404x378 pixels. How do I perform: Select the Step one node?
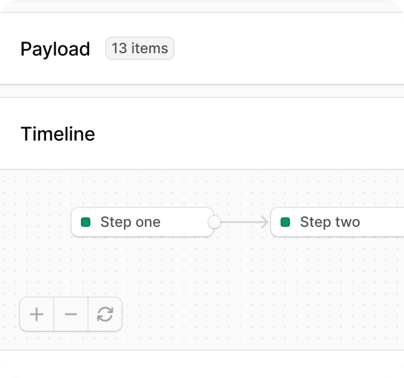tap(142, 222)
